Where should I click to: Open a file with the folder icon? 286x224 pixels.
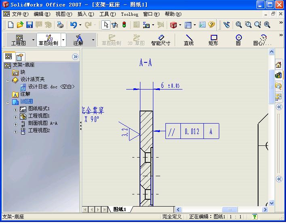point(20,25)
